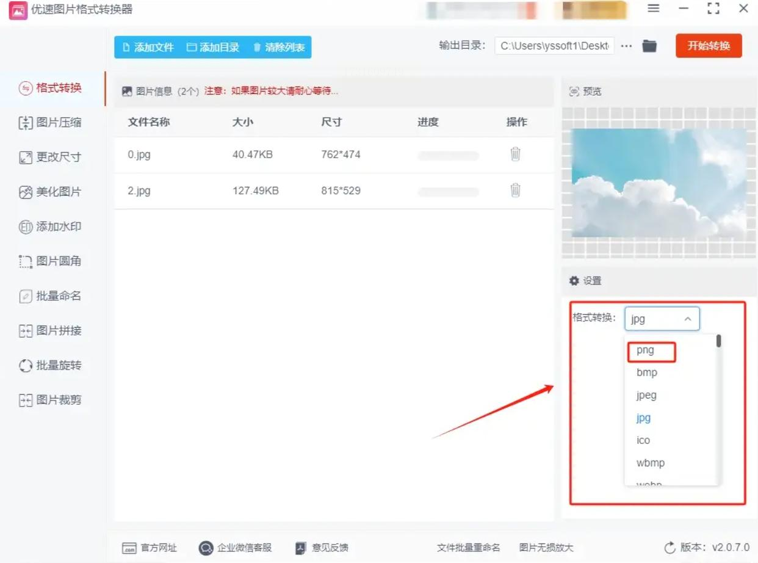Screen dimensions: 758x563
Task: Click the 大小 column header
Action: 243,122
